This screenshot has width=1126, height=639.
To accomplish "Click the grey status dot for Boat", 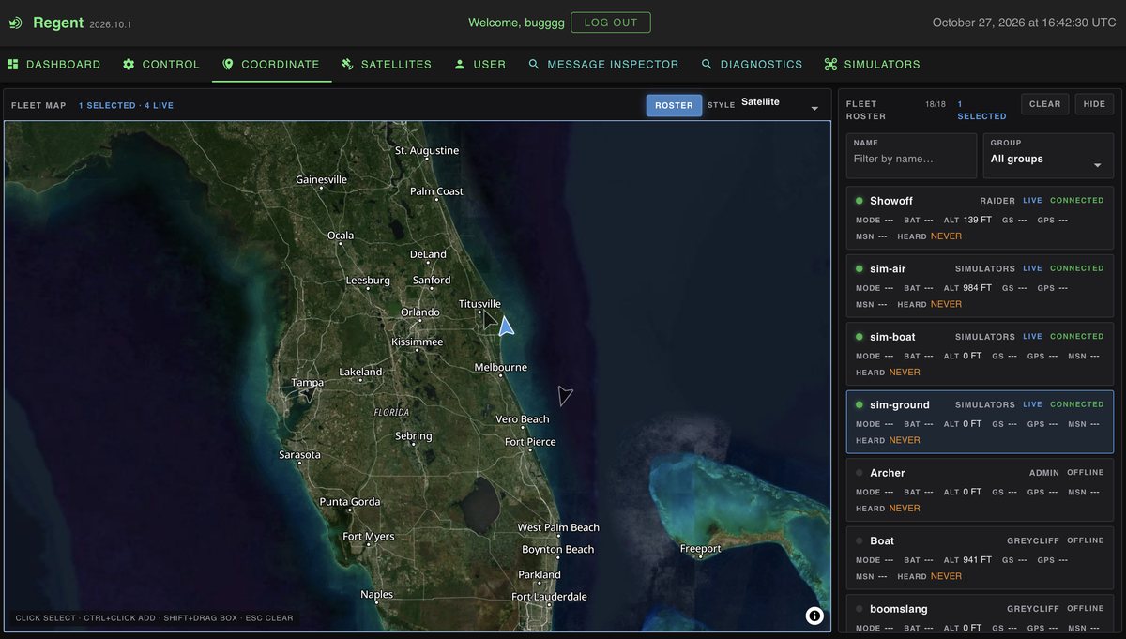I will coord(859,540).
